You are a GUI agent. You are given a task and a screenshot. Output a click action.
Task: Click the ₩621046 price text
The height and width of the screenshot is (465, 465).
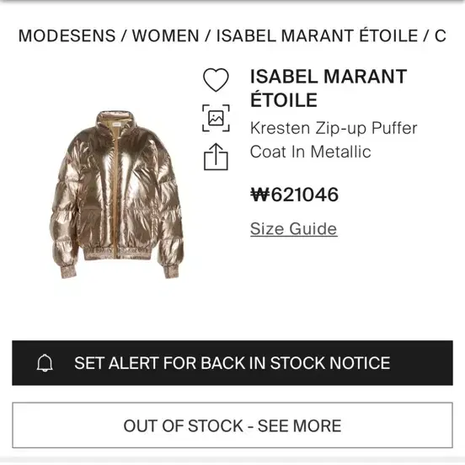pyautogui.click(x=294, y=195)
